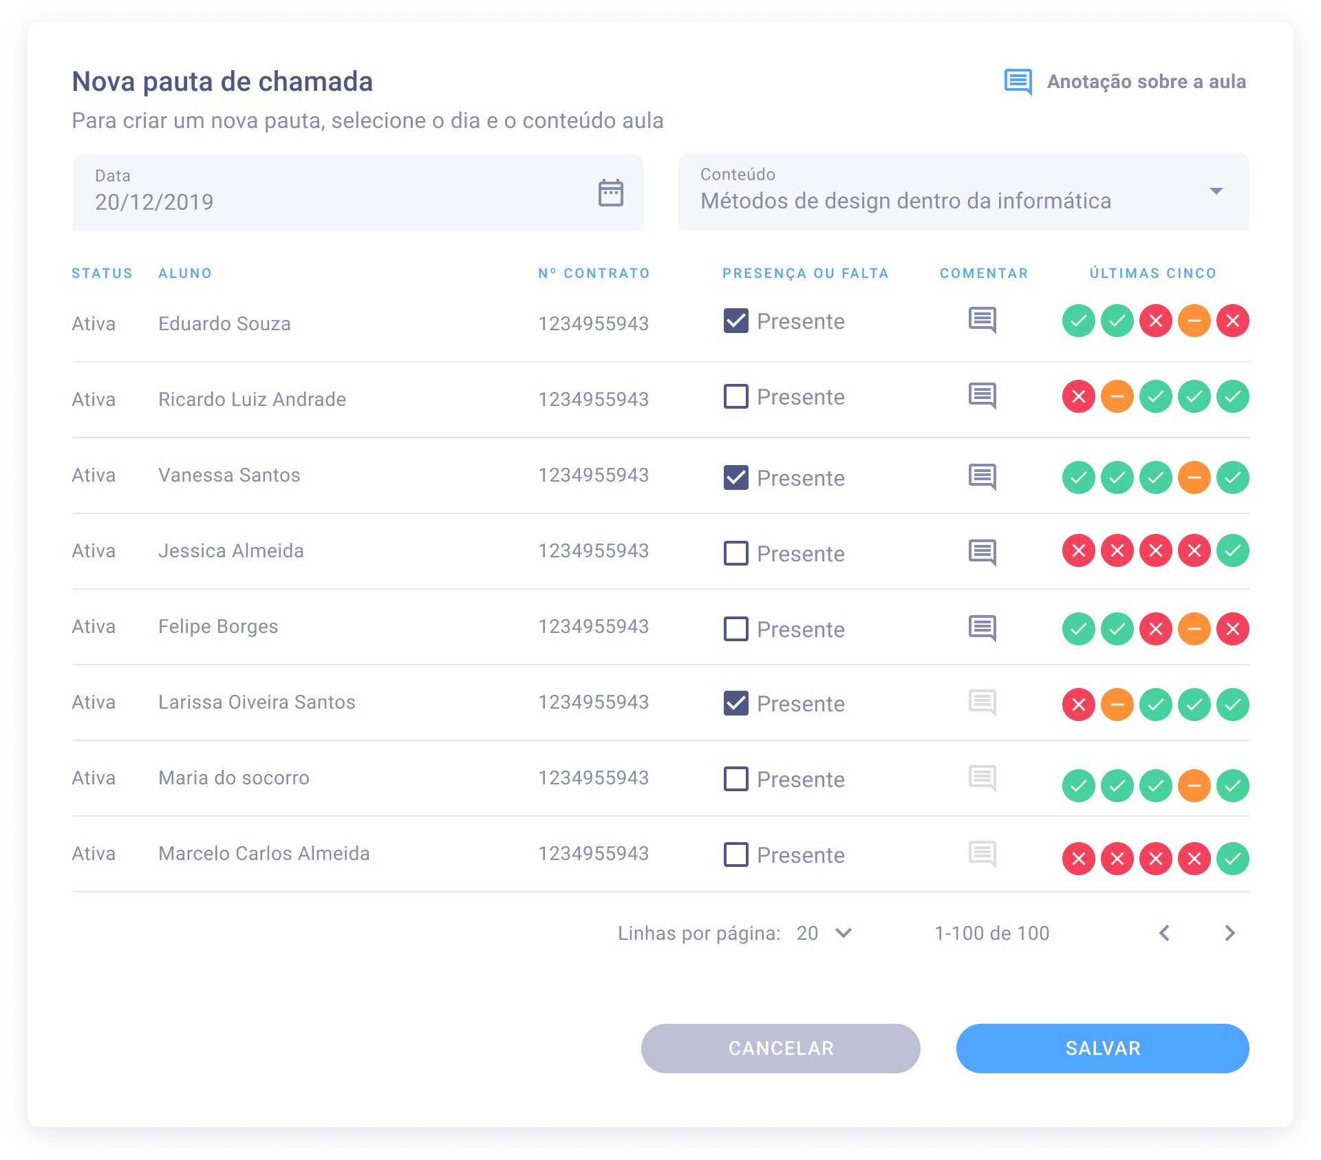Open comment icon for Vanessa Santos

click(x=982, y=477)
